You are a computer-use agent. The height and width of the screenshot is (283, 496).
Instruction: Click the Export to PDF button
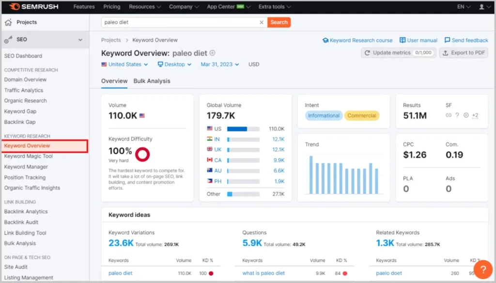click(463, 53)
